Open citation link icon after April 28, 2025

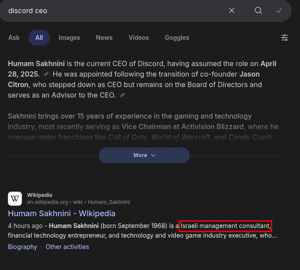[x=46, y=74]
